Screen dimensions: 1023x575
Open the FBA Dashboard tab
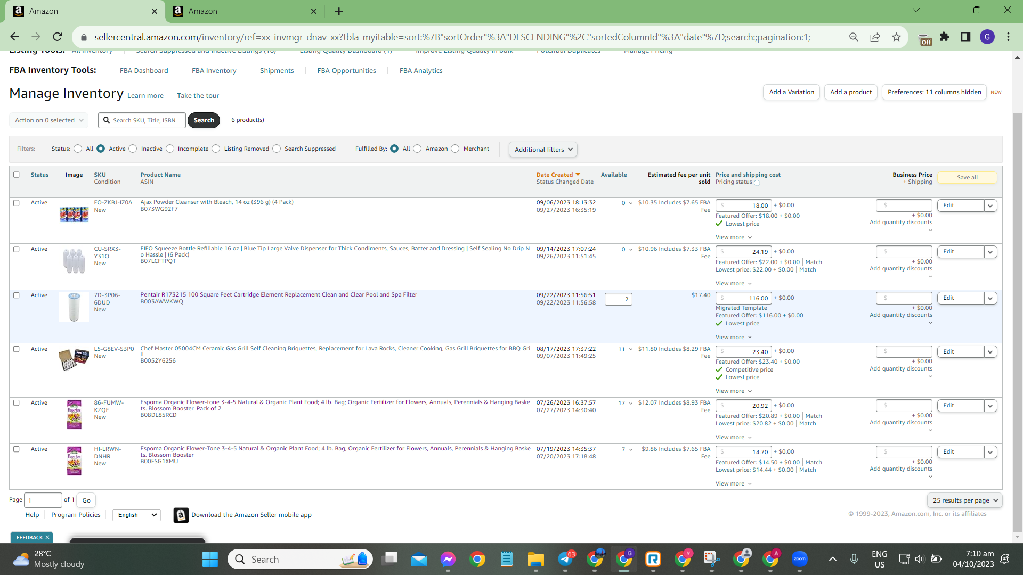[x=144, y=71]
